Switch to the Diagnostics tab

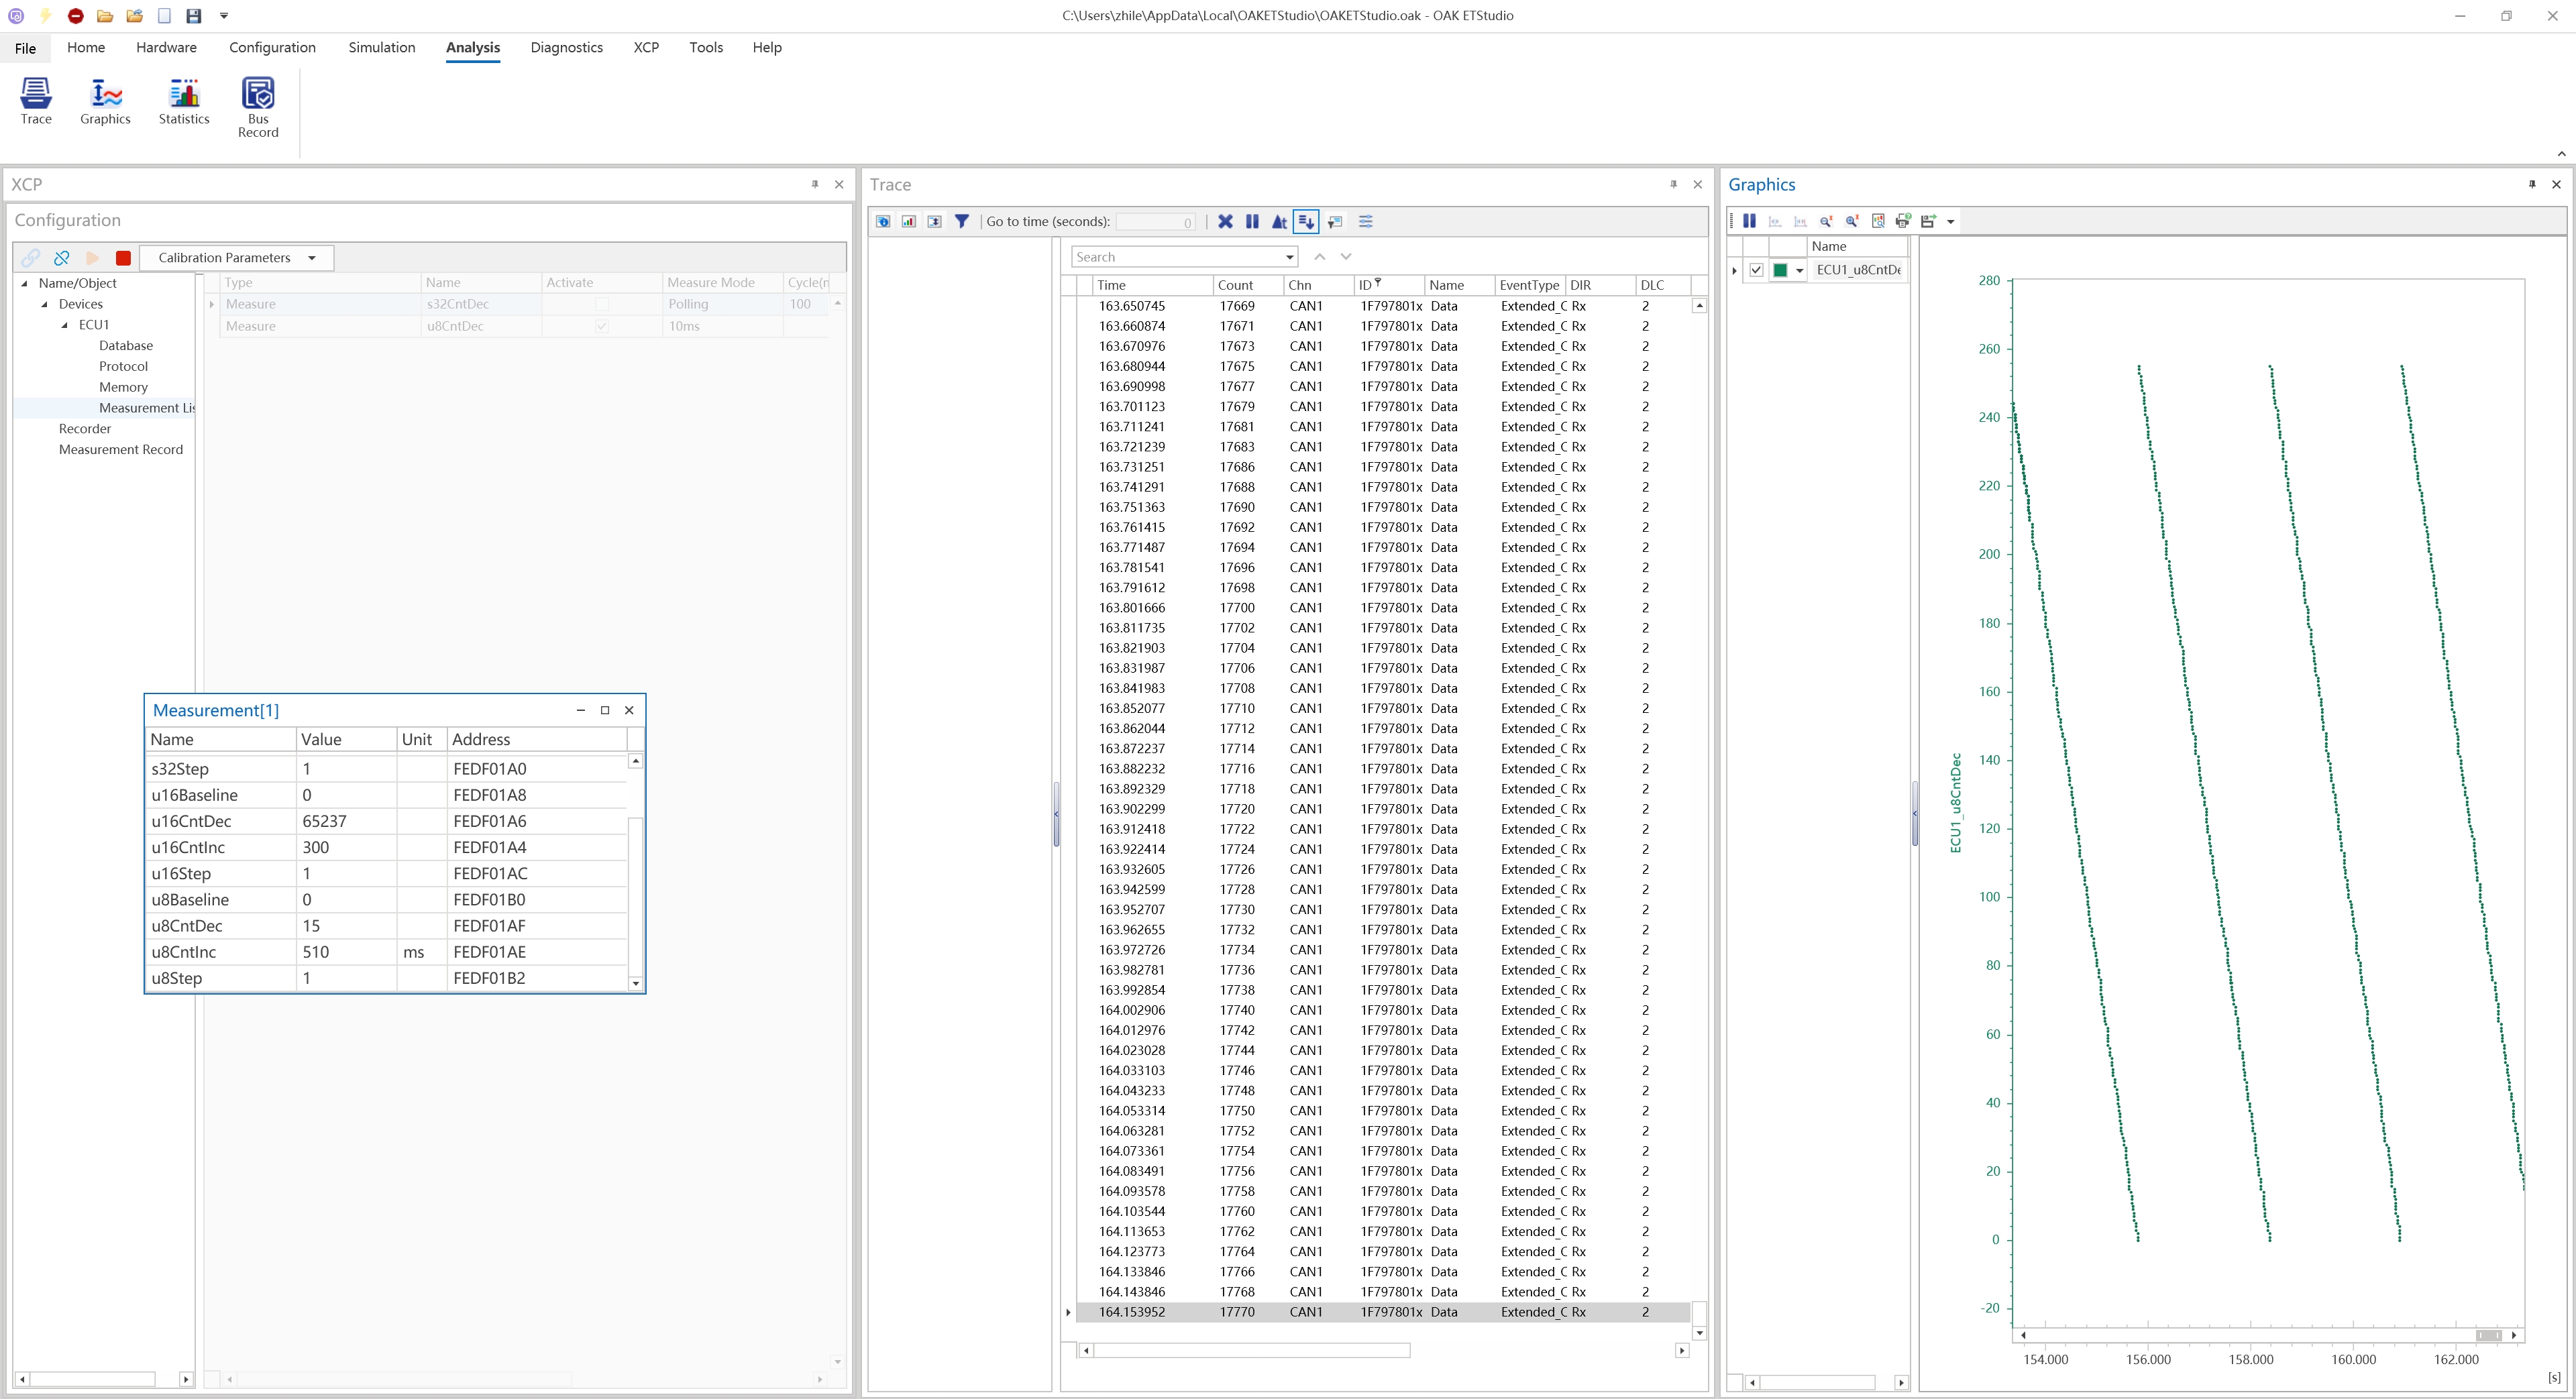[x=567, y=47]
